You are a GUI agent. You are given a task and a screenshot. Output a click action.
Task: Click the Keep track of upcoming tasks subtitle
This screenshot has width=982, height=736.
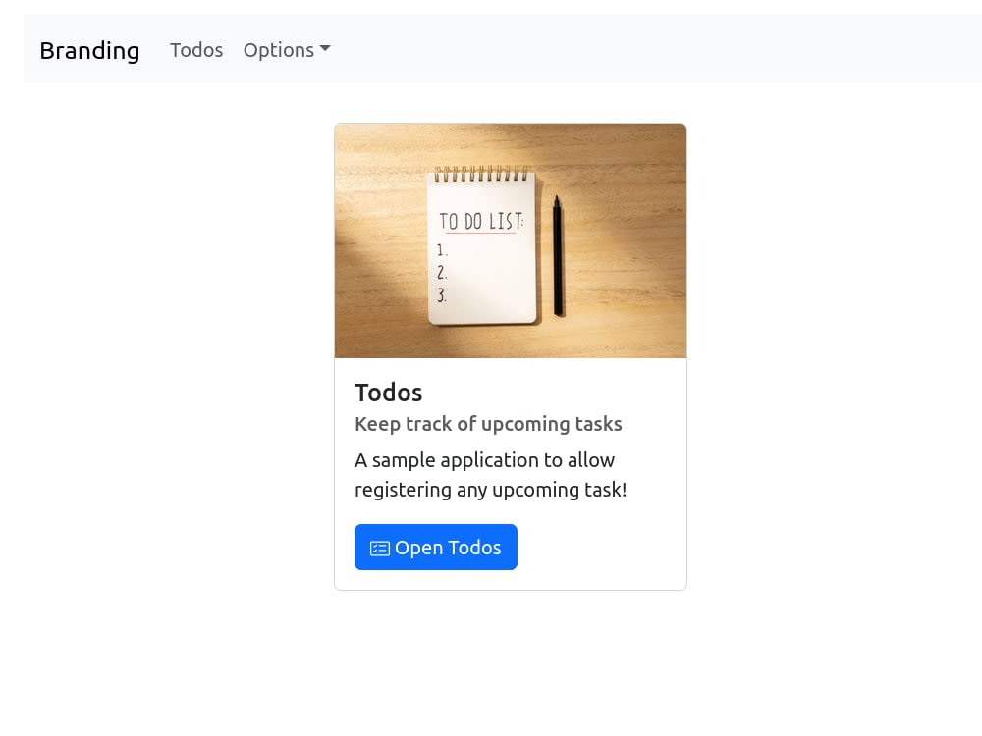tap(488, 424)
